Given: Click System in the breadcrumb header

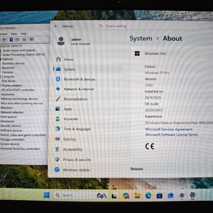Looking at the screenshot, I should pyautogui.click(x=141, y=38).
